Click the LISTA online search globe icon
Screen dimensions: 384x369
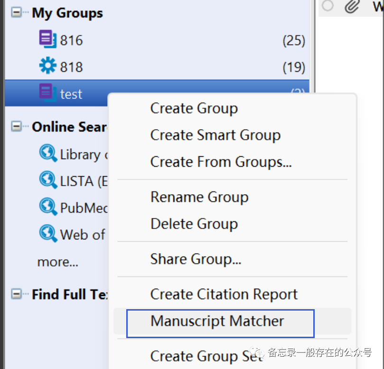pyautogui.click(x=48, y=180)
